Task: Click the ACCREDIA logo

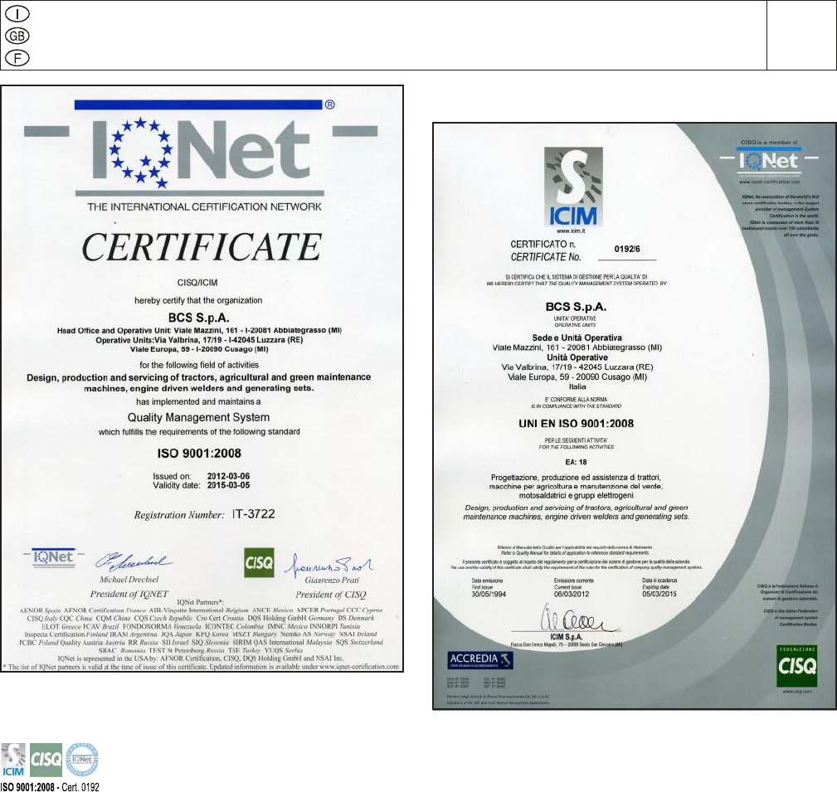Action: (x=480, y=660)
